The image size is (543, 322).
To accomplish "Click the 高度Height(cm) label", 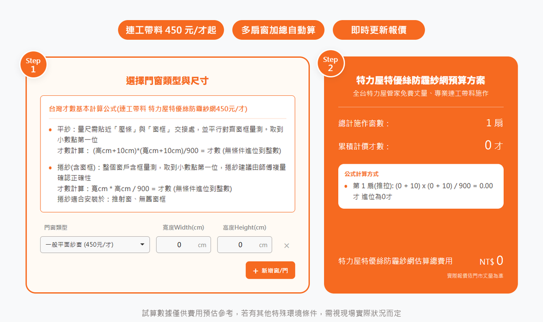I will point(244,228).
